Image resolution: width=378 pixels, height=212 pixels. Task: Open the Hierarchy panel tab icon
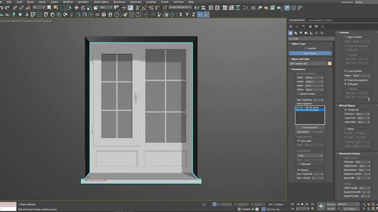coord(304,26)
